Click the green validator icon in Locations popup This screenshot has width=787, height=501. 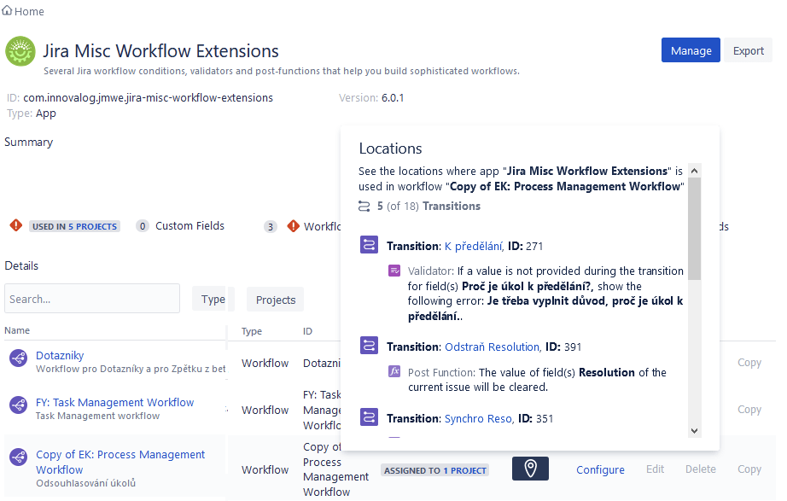394,270
